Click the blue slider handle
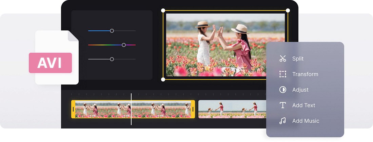Viewport: 373px width, 142px height. click(x=112, y=31)
